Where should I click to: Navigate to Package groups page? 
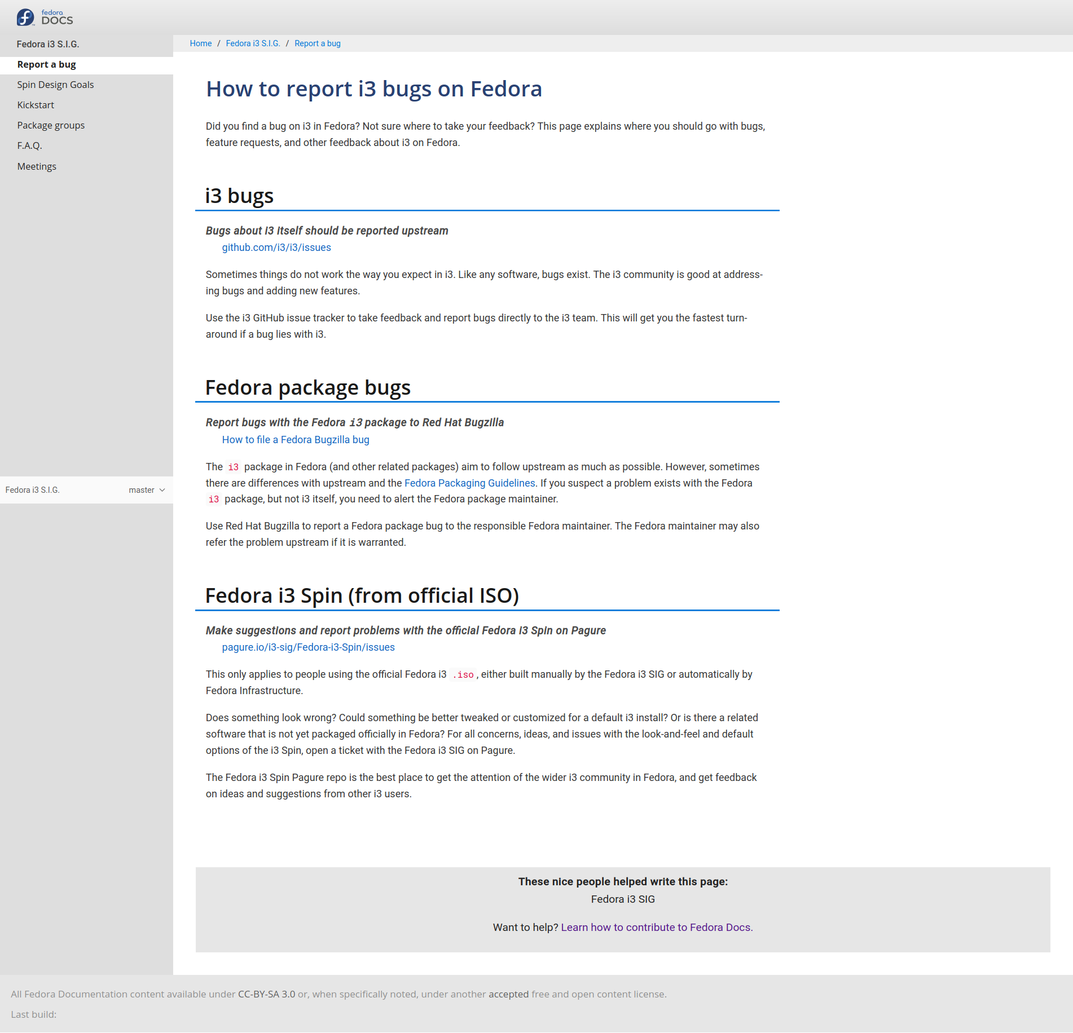click(51, 125)
